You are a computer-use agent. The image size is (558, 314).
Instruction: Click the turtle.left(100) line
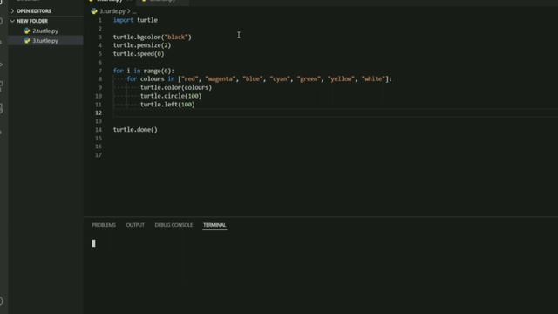pos(167,105)
